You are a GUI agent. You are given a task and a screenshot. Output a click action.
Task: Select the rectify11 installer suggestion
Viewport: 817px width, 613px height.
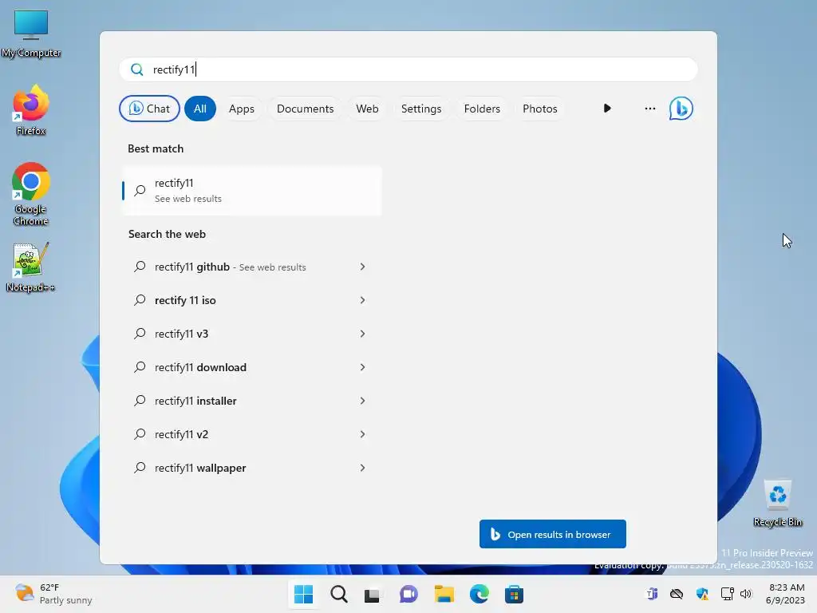(x=195, y=401)
